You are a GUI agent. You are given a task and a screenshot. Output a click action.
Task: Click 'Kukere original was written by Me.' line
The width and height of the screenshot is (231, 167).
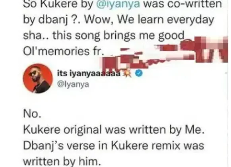click(114, 130)
